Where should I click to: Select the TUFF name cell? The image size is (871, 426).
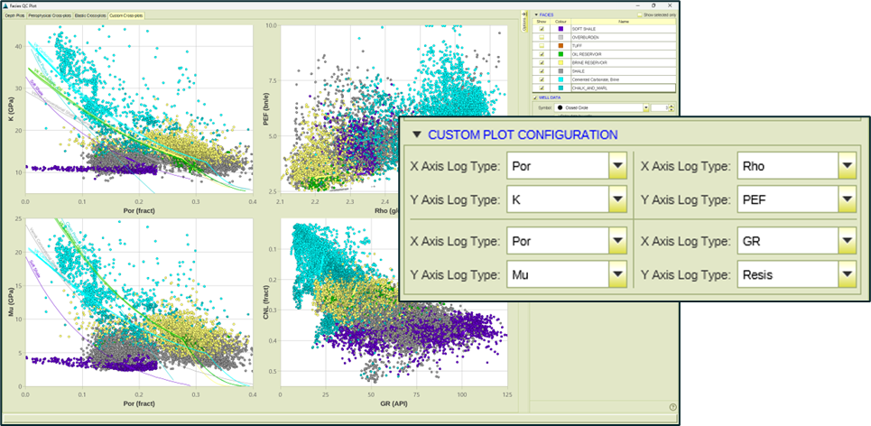coord(624,45)
